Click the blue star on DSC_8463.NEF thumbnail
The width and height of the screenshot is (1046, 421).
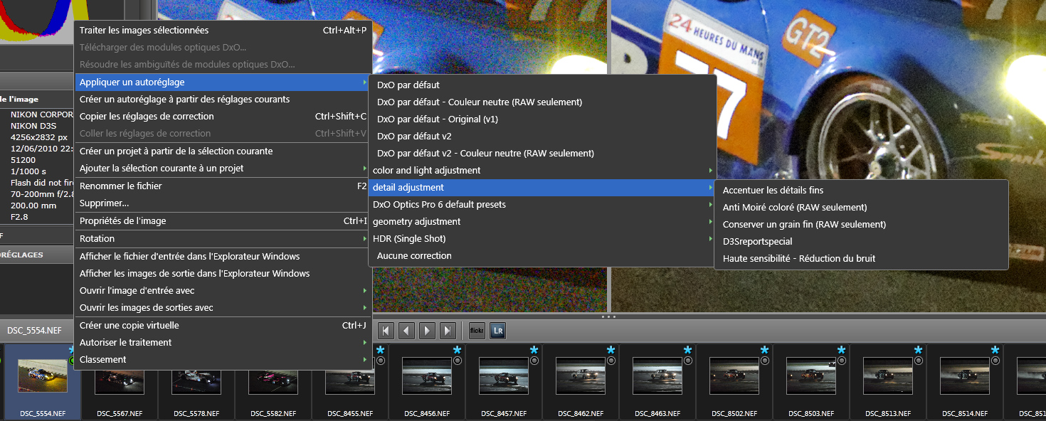coord(687,351)
